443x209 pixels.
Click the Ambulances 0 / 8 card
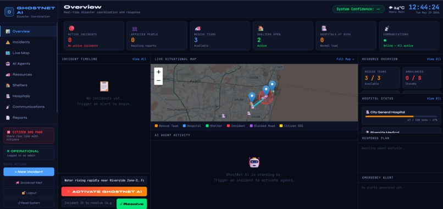[x=421, y=78]
